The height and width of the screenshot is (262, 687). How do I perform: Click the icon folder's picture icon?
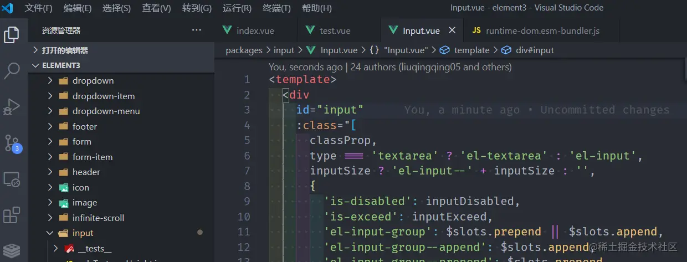coord(63,187)
